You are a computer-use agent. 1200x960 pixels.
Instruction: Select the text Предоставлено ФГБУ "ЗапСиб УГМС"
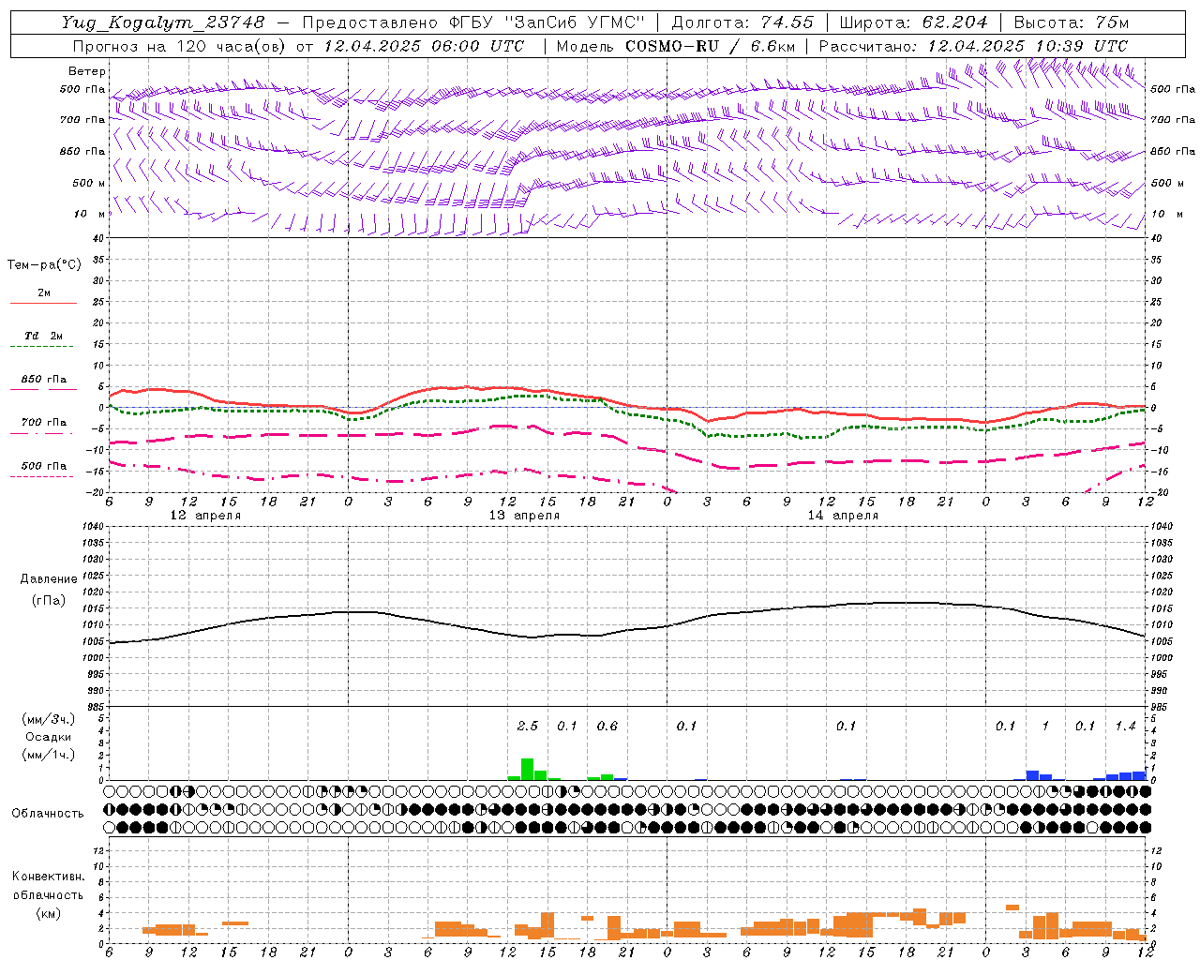(x=474, y=22)
